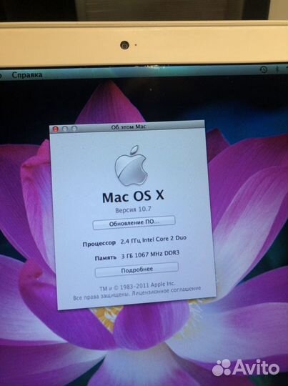Click the Память label
Viewport: 288px width, 386px height.
pos(106,258)
